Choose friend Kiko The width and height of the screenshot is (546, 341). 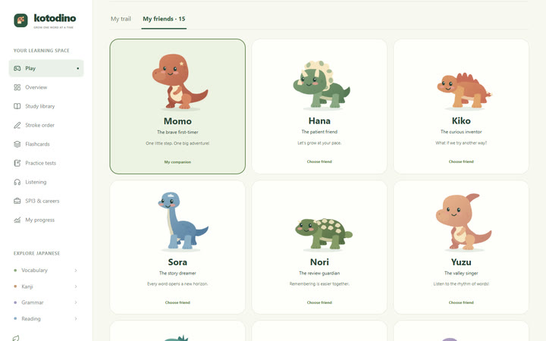461,161
